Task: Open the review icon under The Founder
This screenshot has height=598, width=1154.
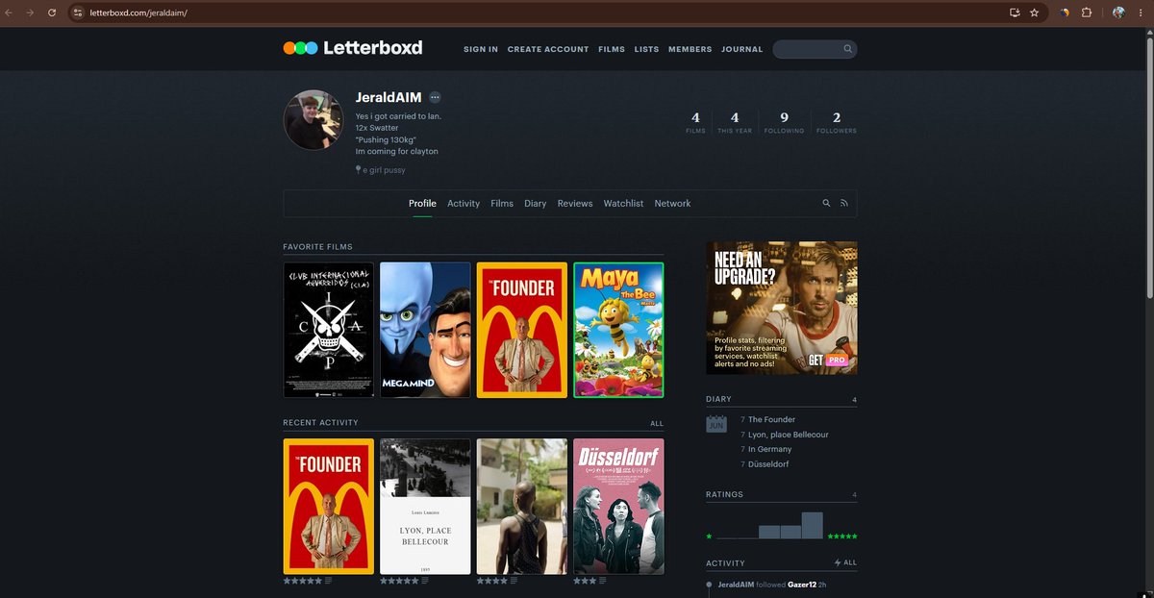Action: 329,581
